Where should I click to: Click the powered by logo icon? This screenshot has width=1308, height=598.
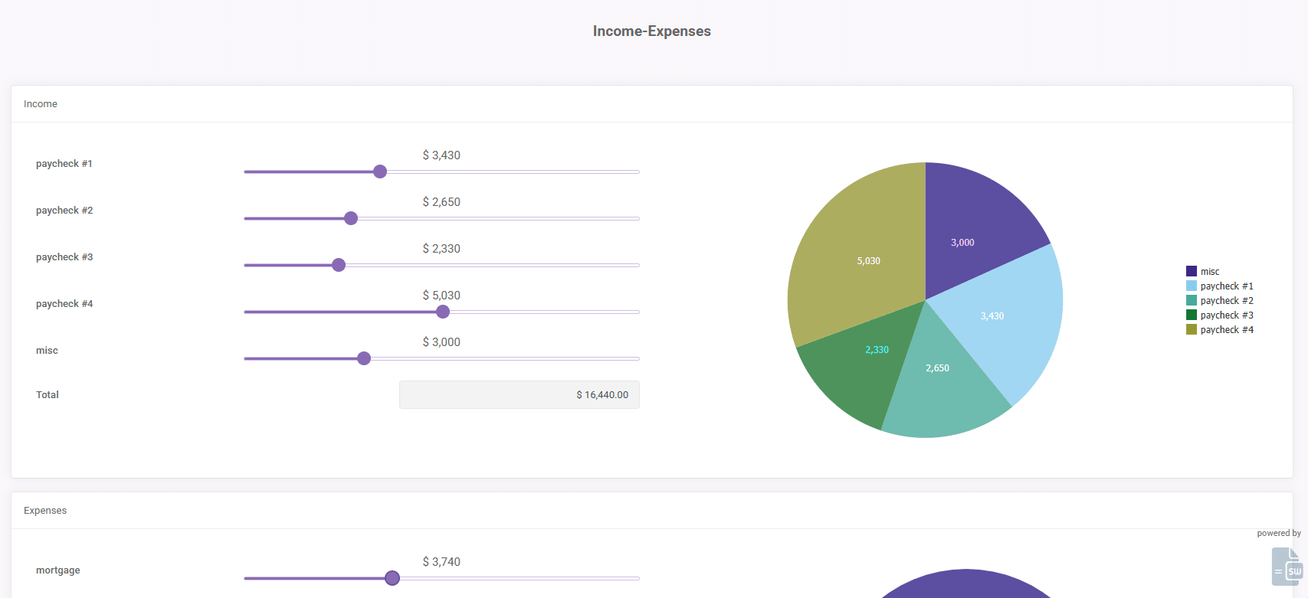point(1287,567)
